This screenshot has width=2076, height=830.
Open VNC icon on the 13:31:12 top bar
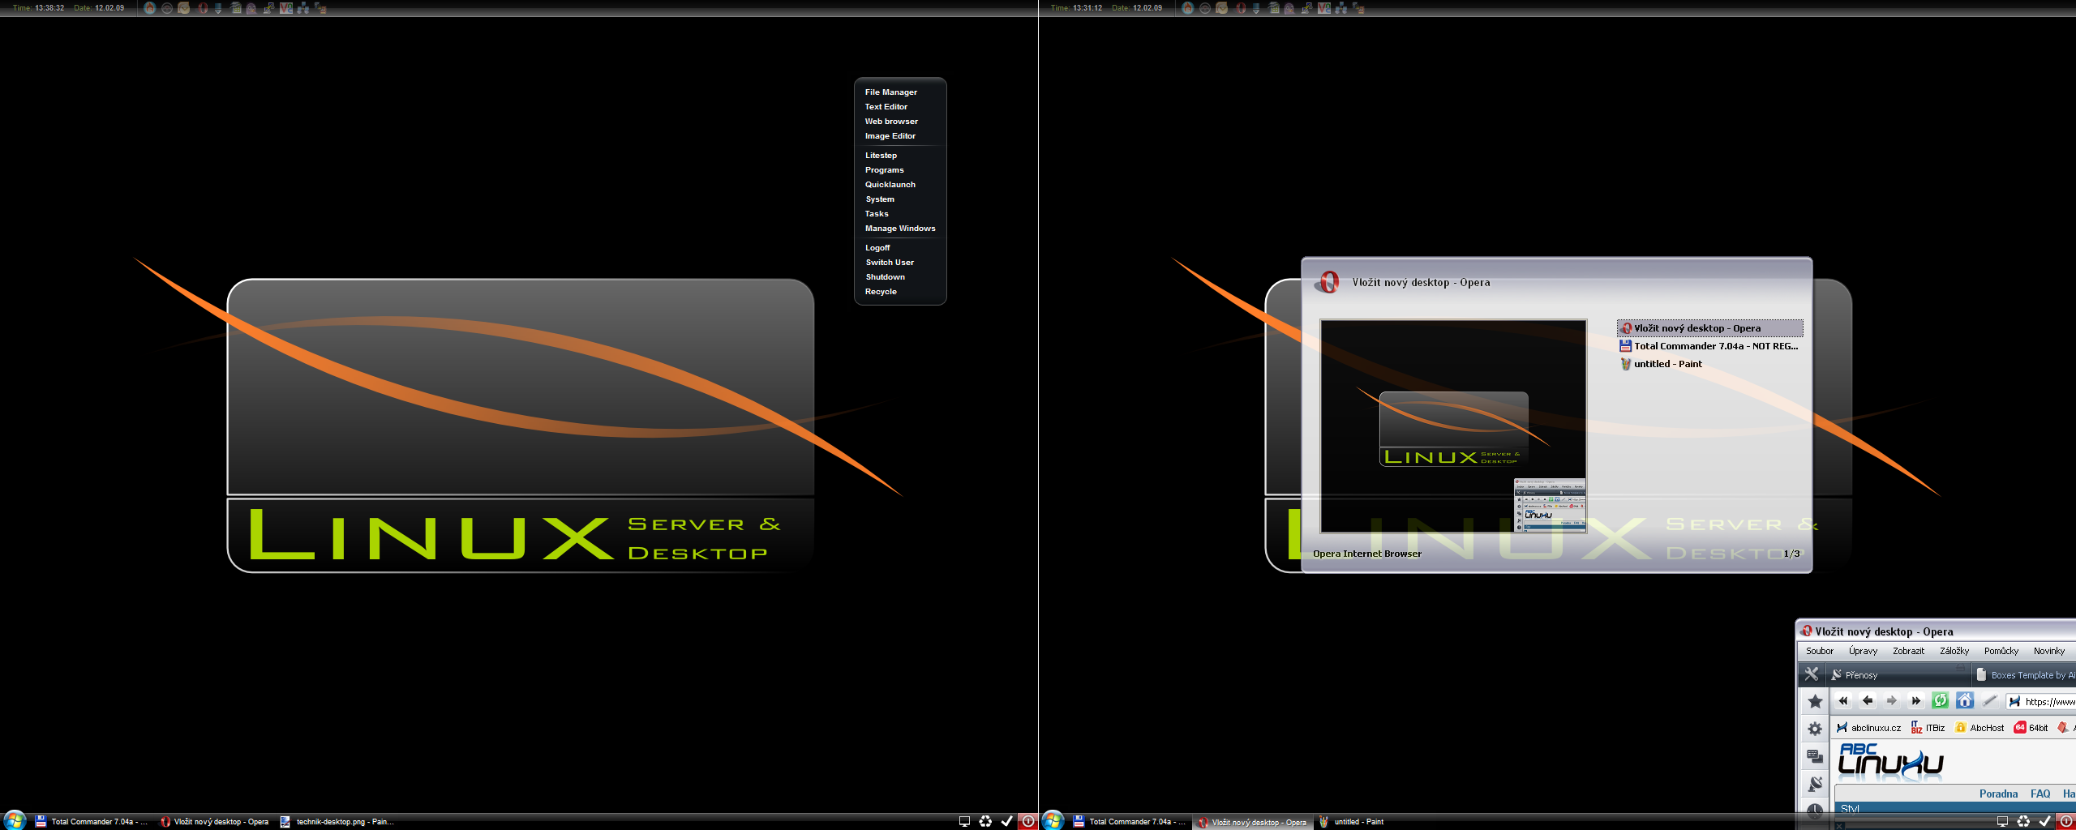[1324, 8]
